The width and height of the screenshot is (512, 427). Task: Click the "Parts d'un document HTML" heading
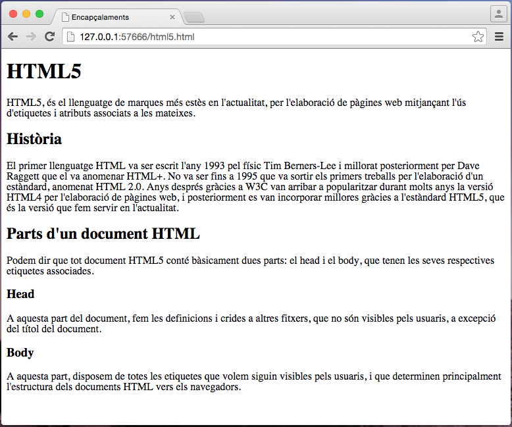point(103,234)
